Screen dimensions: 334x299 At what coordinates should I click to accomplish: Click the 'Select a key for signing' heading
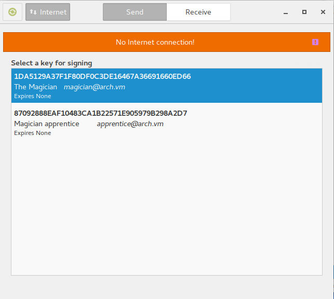51,63
